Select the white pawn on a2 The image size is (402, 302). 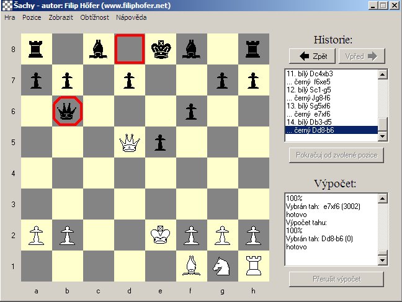point(36,236)
